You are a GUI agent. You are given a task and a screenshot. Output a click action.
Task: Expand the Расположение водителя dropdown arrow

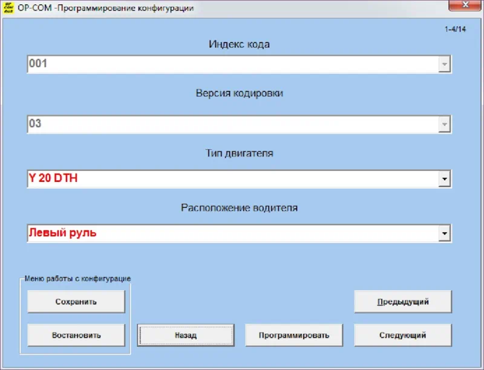tap(444, 233)
